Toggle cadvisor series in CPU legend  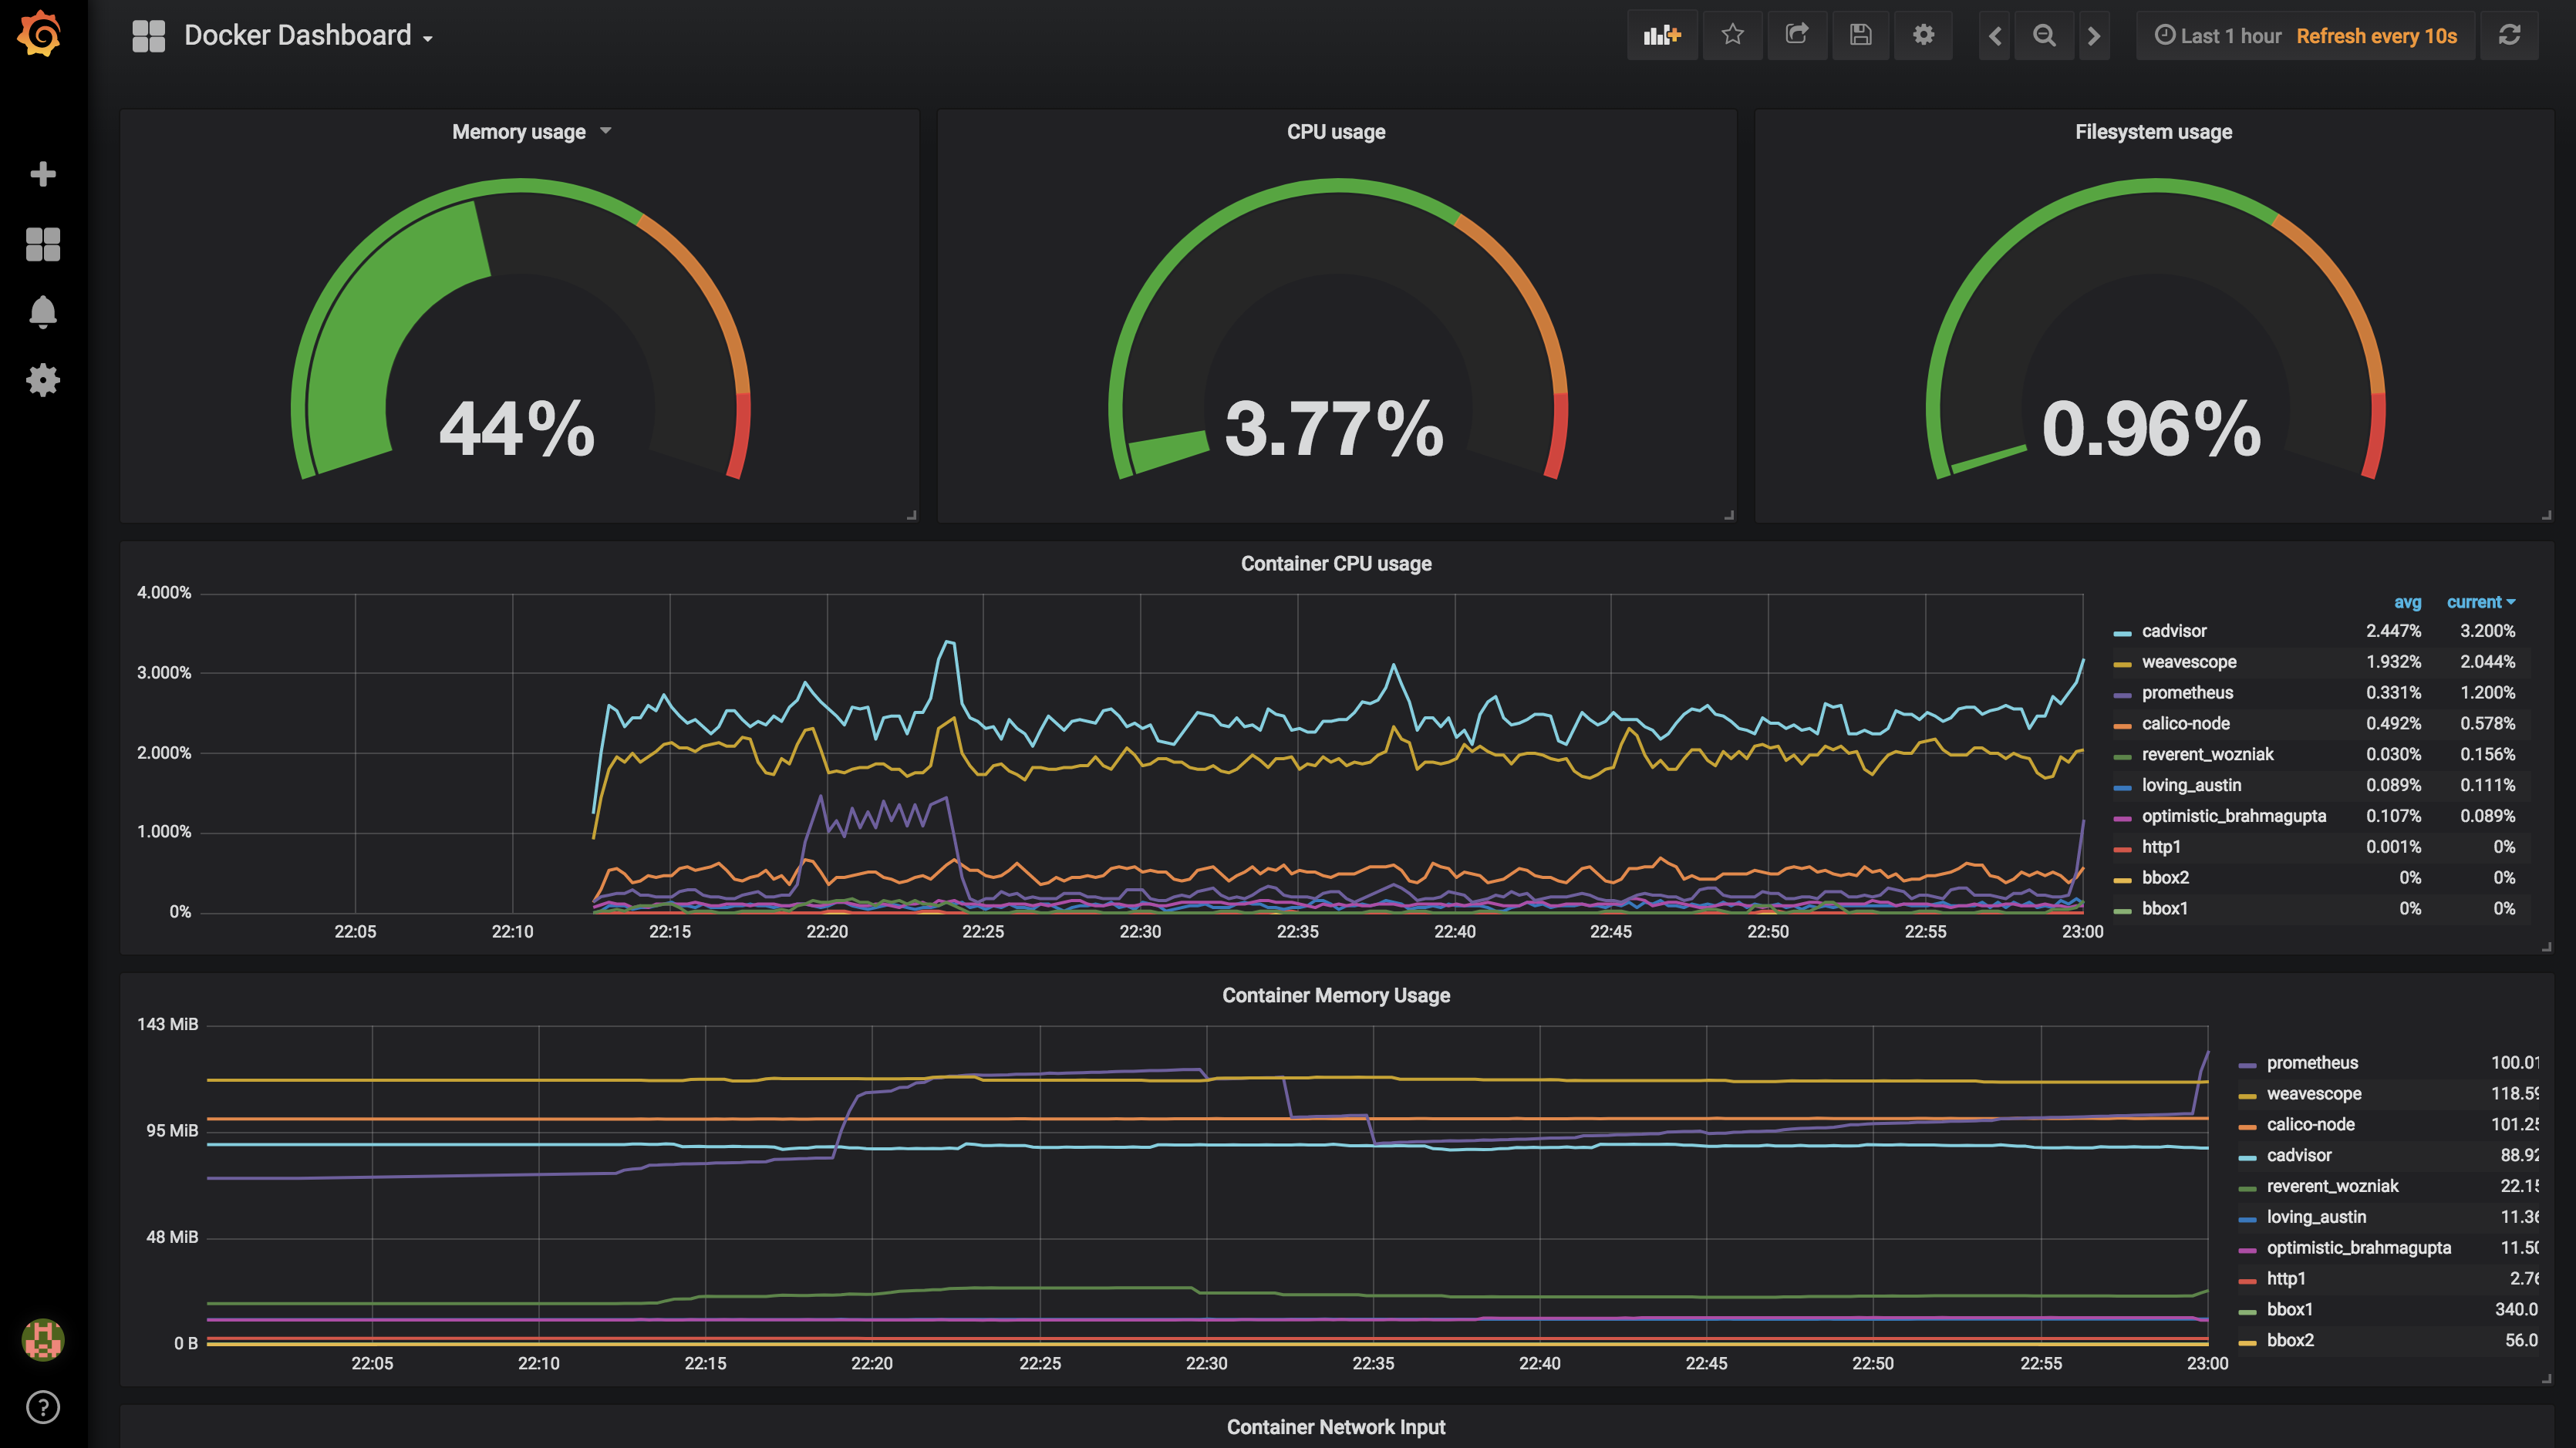[x=2174, y=631]
